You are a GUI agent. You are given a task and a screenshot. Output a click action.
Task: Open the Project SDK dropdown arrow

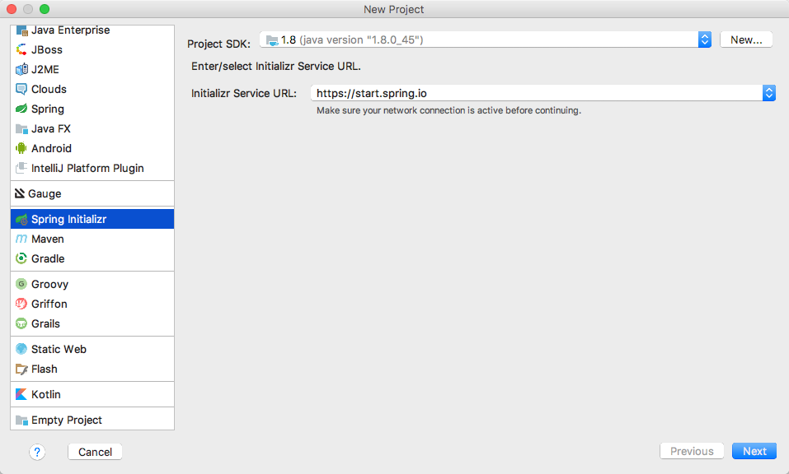pos(704,39)
